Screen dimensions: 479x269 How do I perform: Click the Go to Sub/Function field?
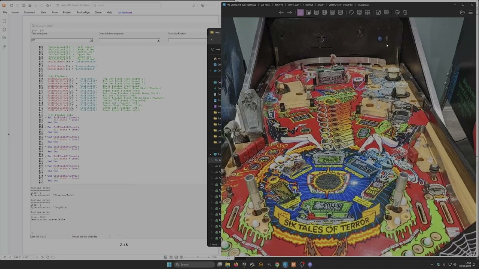(187, 40)
